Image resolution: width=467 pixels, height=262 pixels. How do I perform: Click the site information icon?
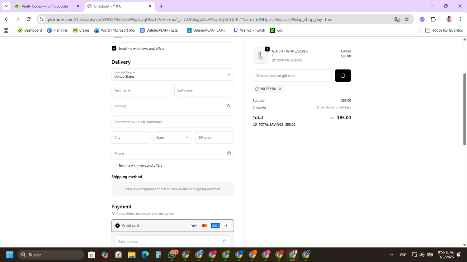41,19
